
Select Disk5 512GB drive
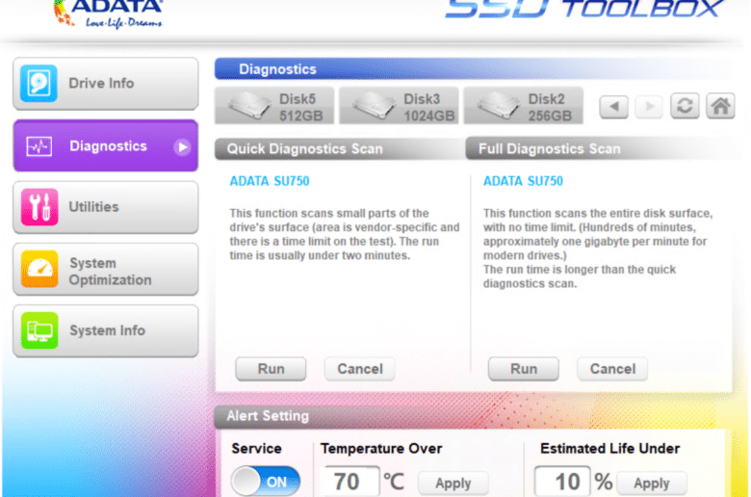click(x=274, y=106)
